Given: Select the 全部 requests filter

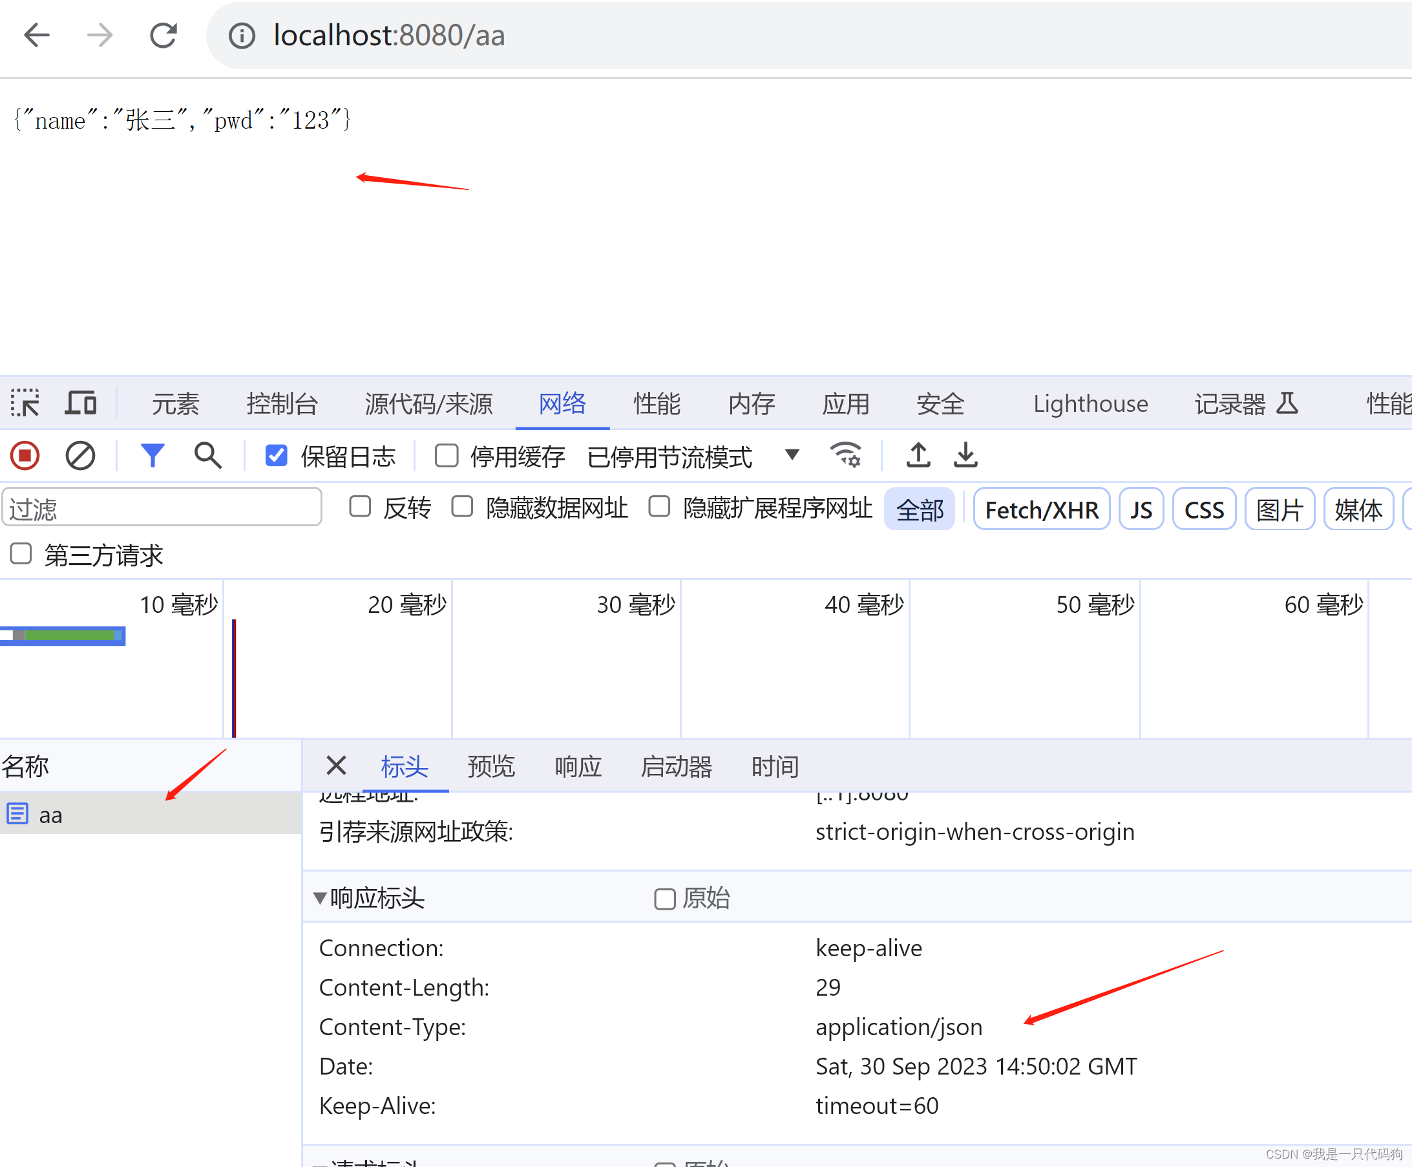Looking at the screenshot, I should point(920,509).
